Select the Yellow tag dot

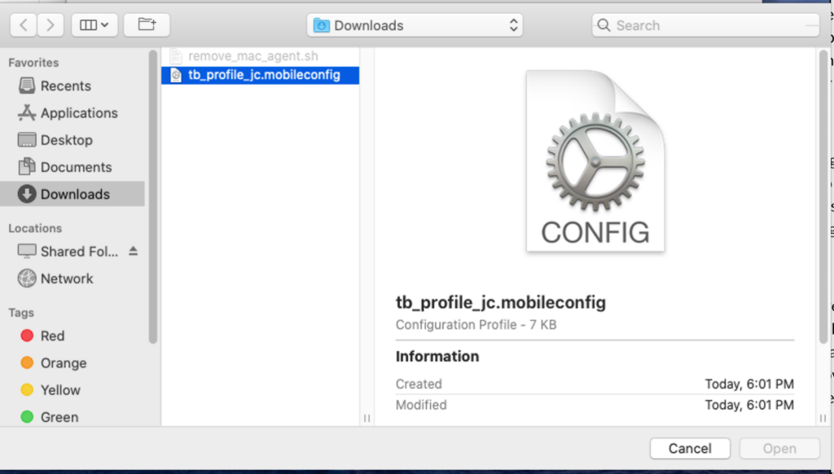click(x=27, y=390)
